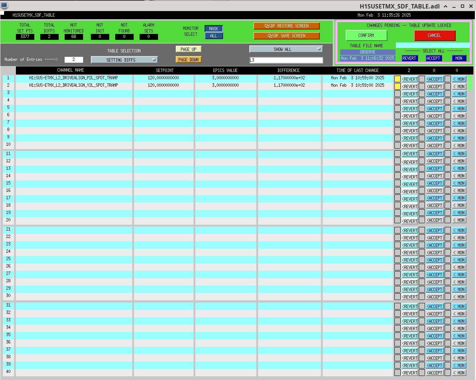The height and width of the screenshot is (380, 476).
Task: Click the NOT MONITORED value 68
Action: 74,37
